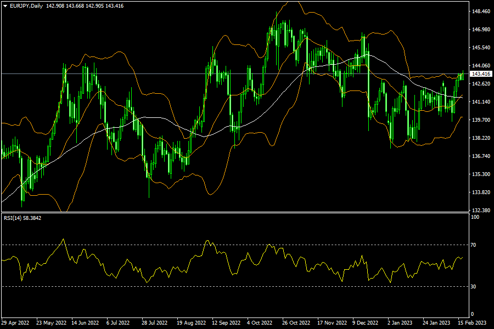Click the 148.460 price scale value
The height and width of the screenshot is (329, 494).
[x=481, y=12]
